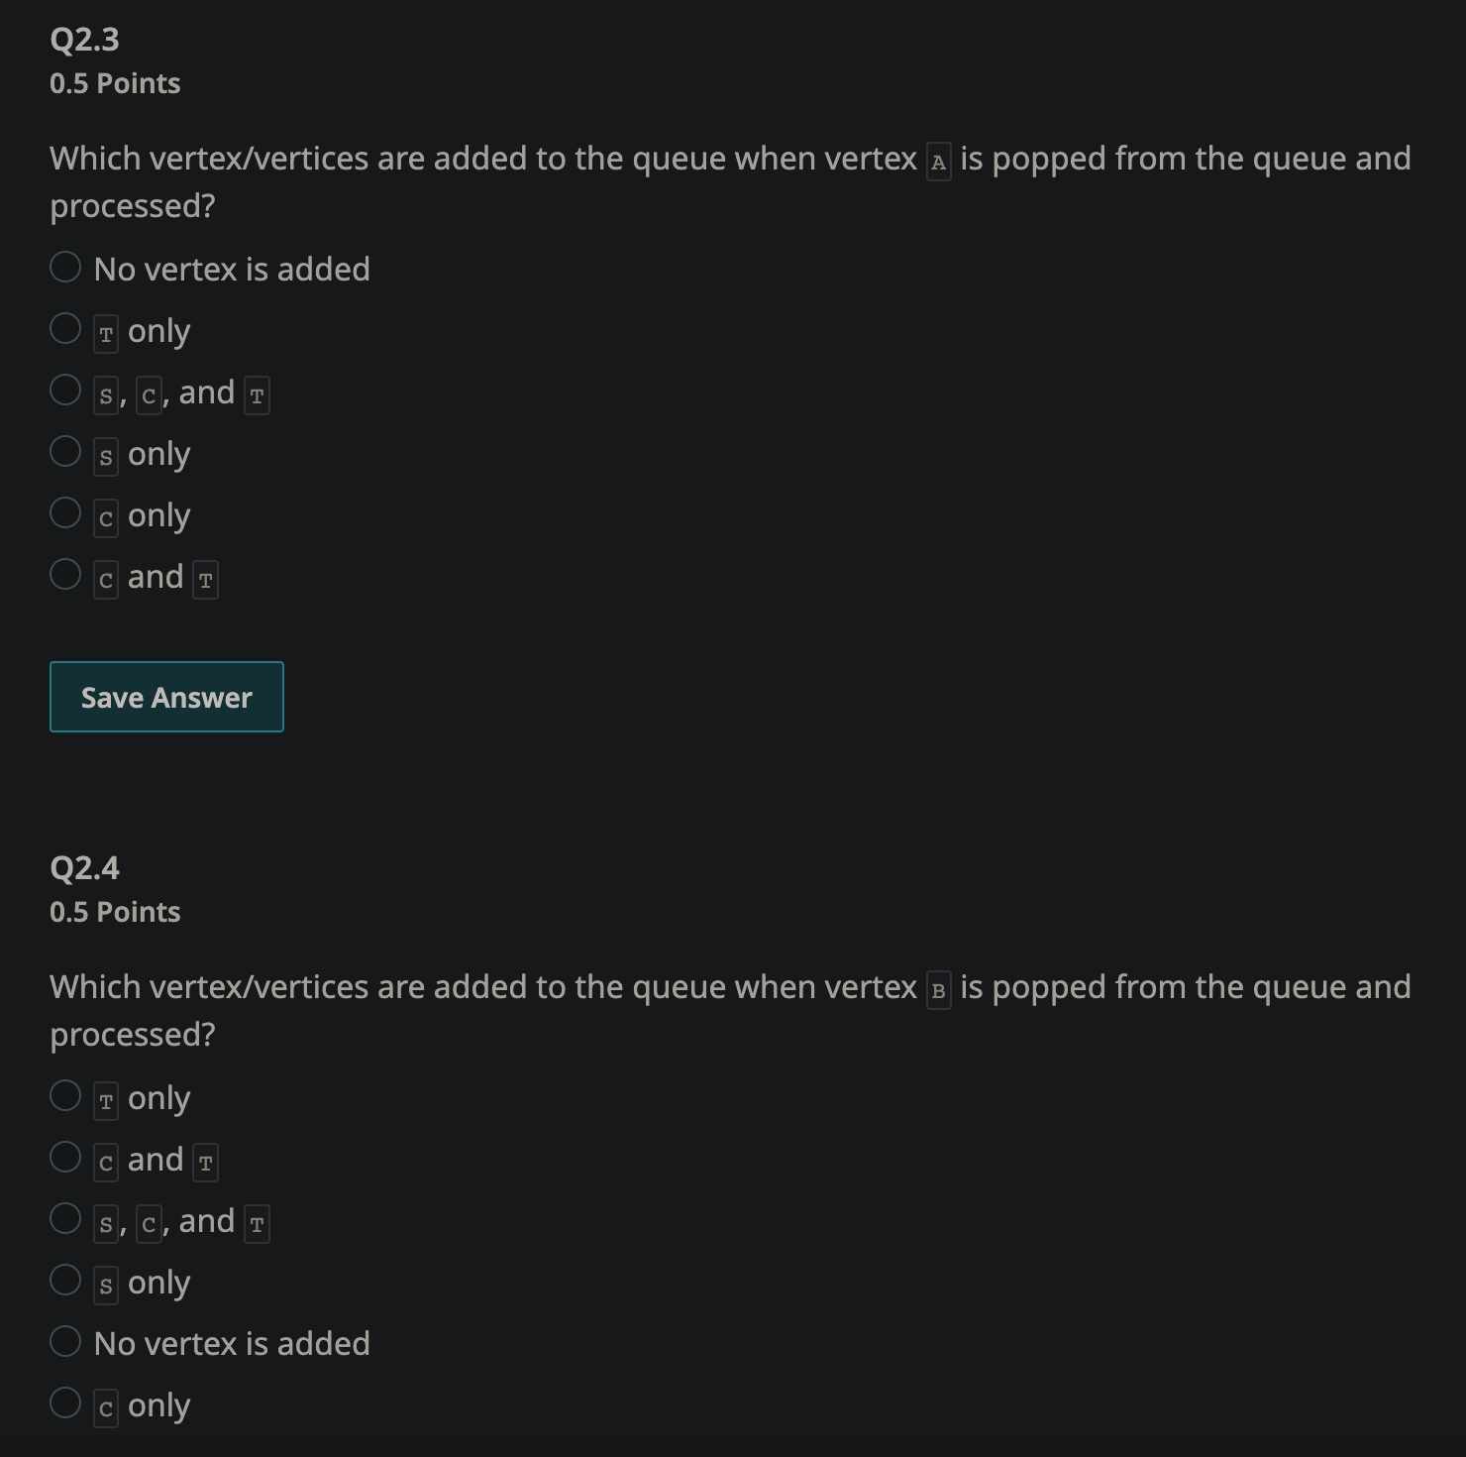Click the 0.5 Points label under Q2.3
Viewport: 1466px width, 1457px height.
coord(114,83)
